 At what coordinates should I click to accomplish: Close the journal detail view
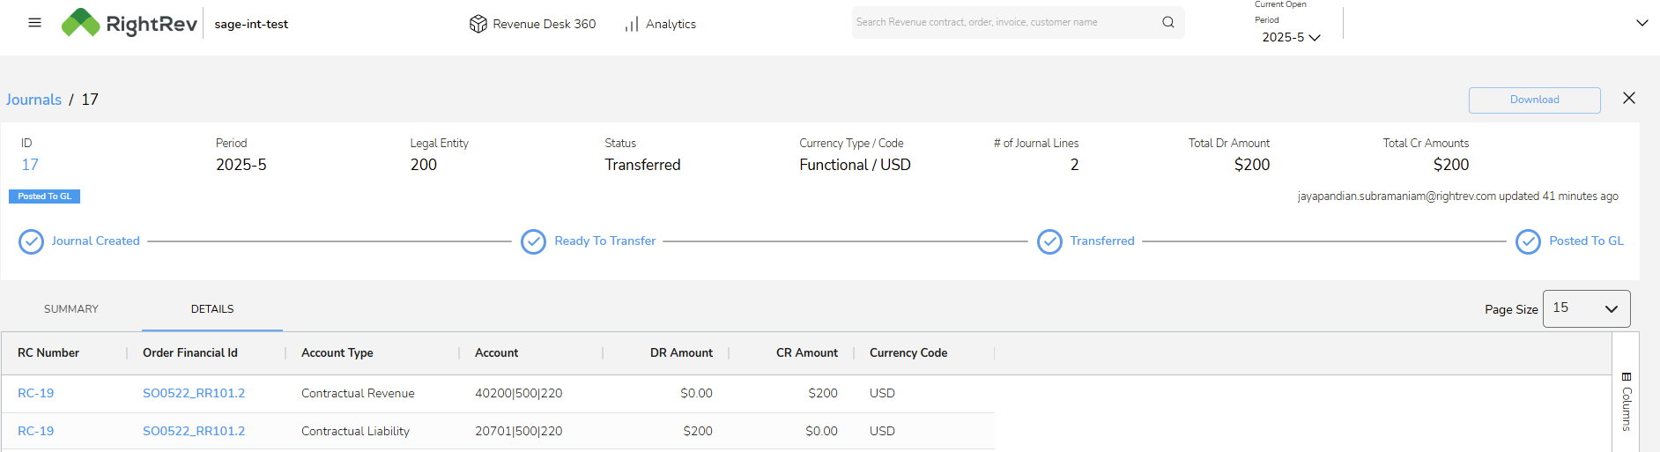[1628, 99]
